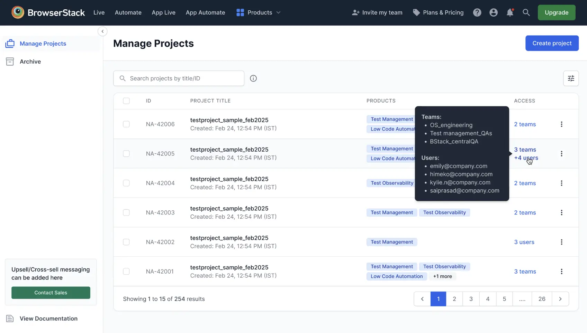The image size is (587, 333).
Task: Open App Live in top navigation
Action: (163, 12)
